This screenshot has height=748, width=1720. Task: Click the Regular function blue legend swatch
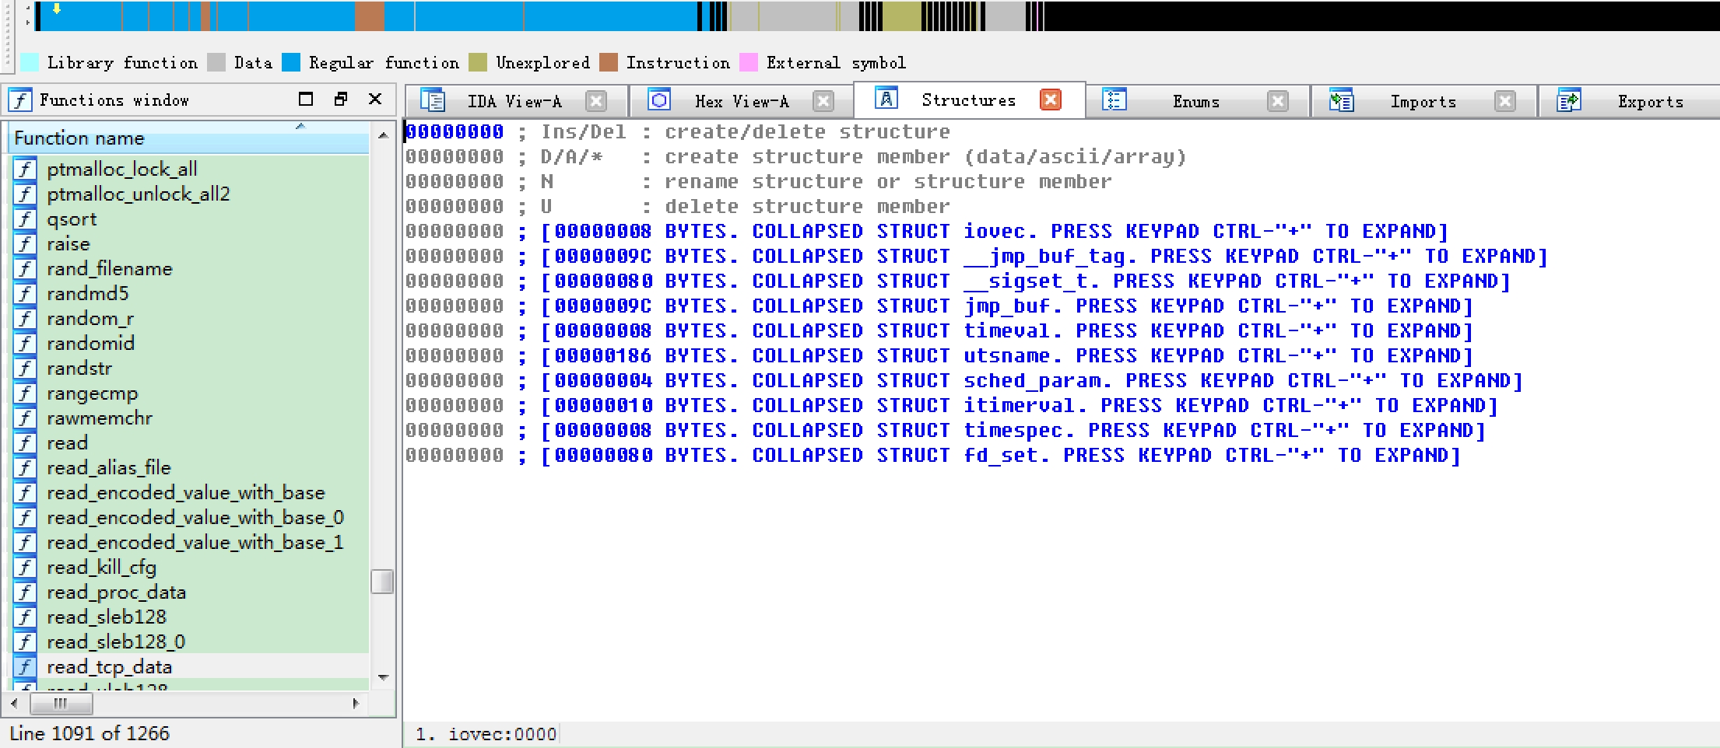[291, 63]
